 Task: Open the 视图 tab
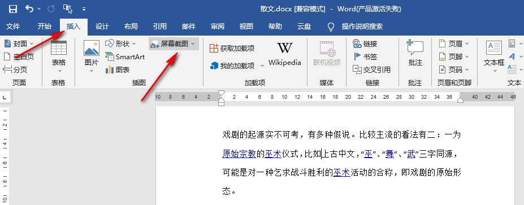246,27
